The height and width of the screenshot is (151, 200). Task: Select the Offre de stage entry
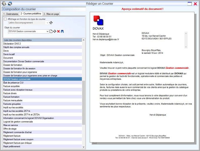pos(42,129)
